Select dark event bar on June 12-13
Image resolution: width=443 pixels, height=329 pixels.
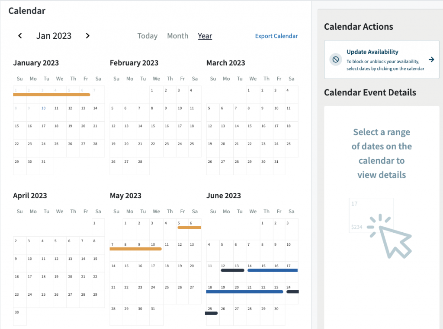(232, 270)
